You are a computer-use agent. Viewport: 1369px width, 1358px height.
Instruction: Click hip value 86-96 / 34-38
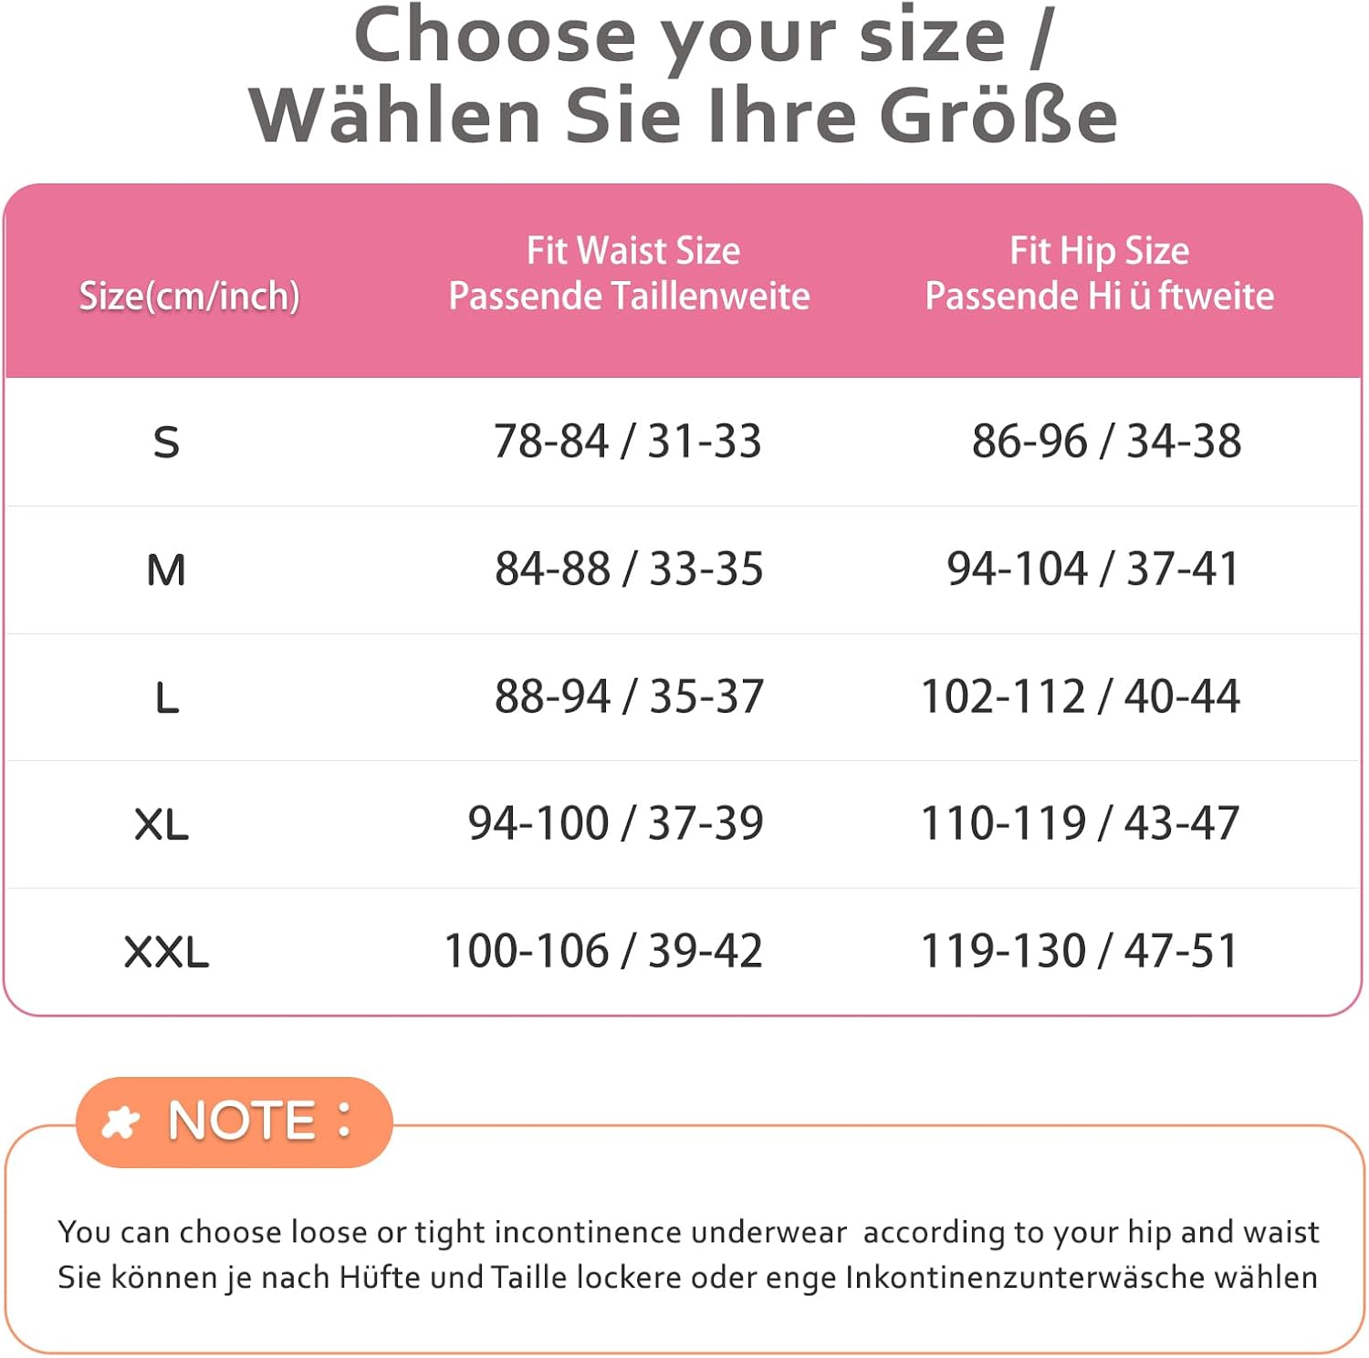1106,441
